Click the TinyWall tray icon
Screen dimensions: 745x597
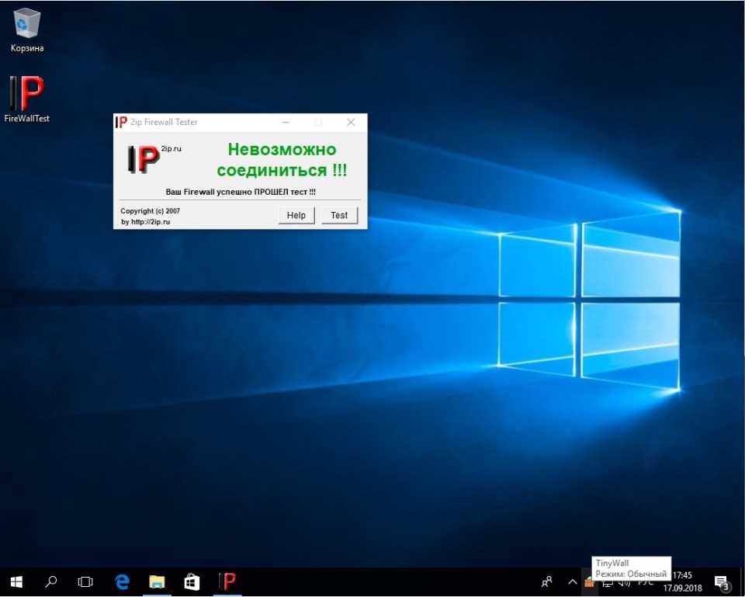(590, 583)
